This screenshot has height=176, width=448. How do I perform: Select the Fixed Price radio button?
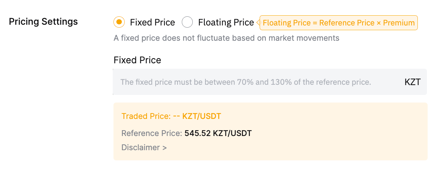119,22
